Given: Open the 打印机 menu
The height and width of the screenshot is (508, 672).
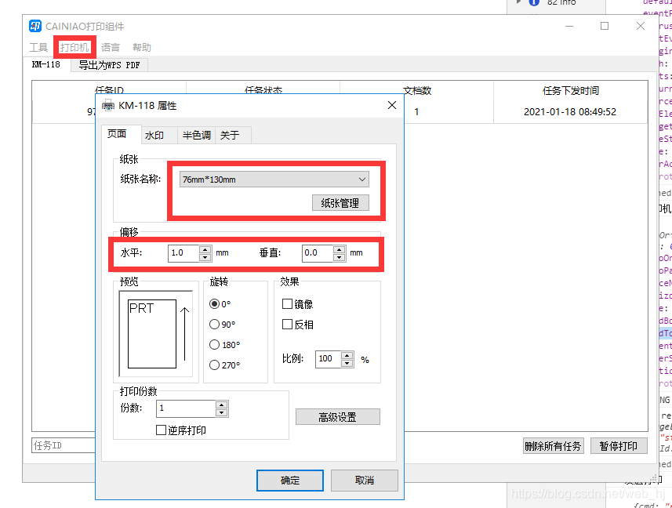Looking at the screenshot, I should click(x=74, y=48).
